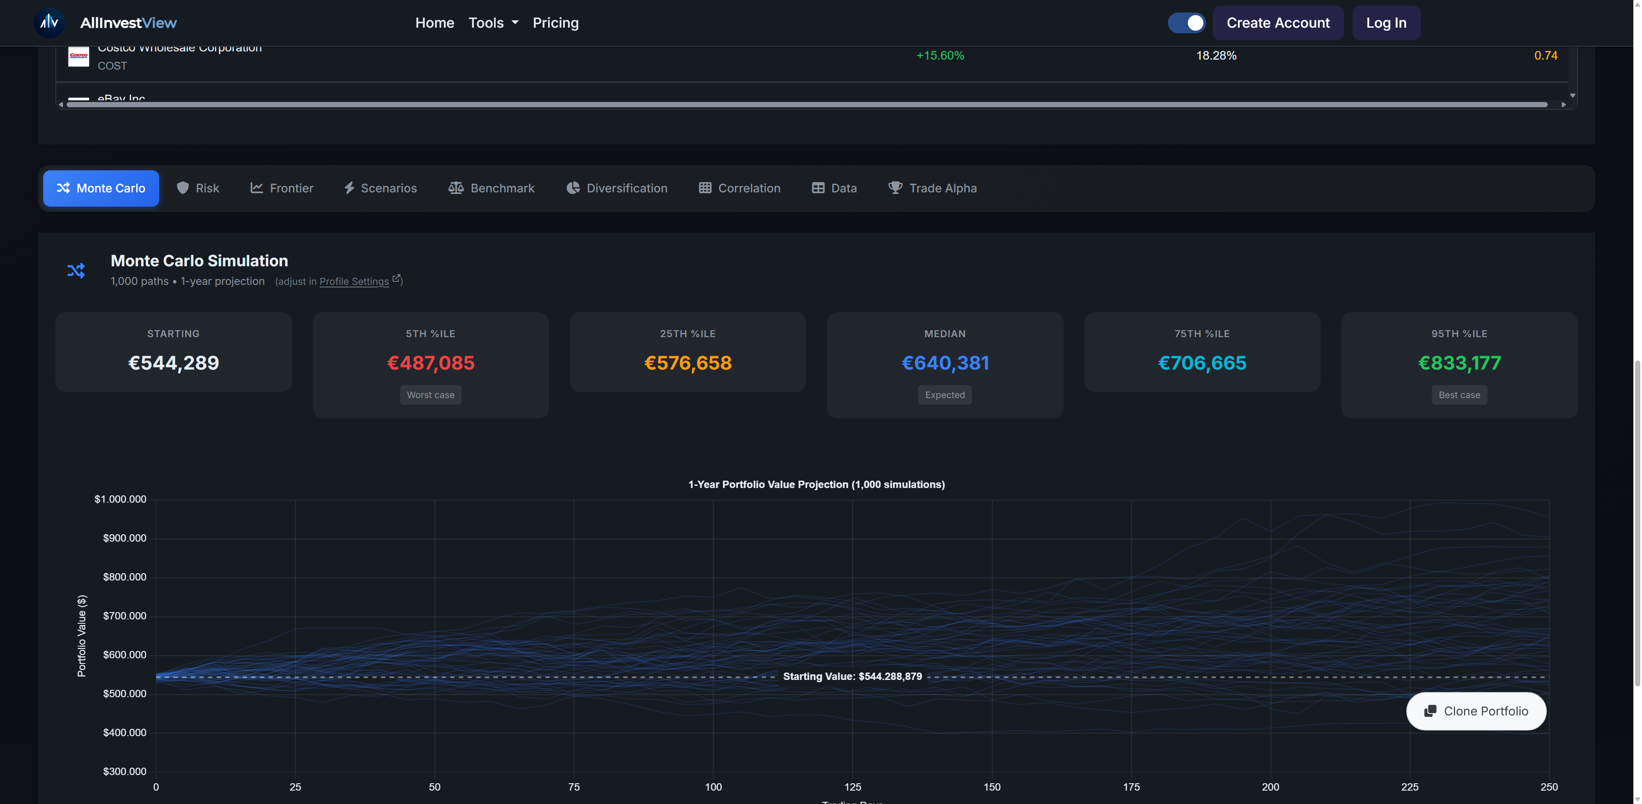Click the Clone Portfolio button
This screenshot has width=1642, height=804.
tap(1476, 711)
